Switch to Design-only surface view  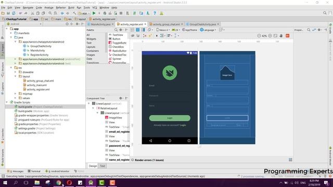pyautogui.click(x=132, y=30)
